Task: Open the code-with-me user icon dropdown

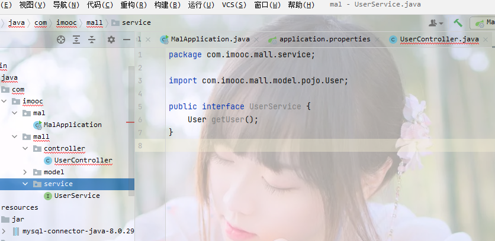Action: tap(436, 23)
